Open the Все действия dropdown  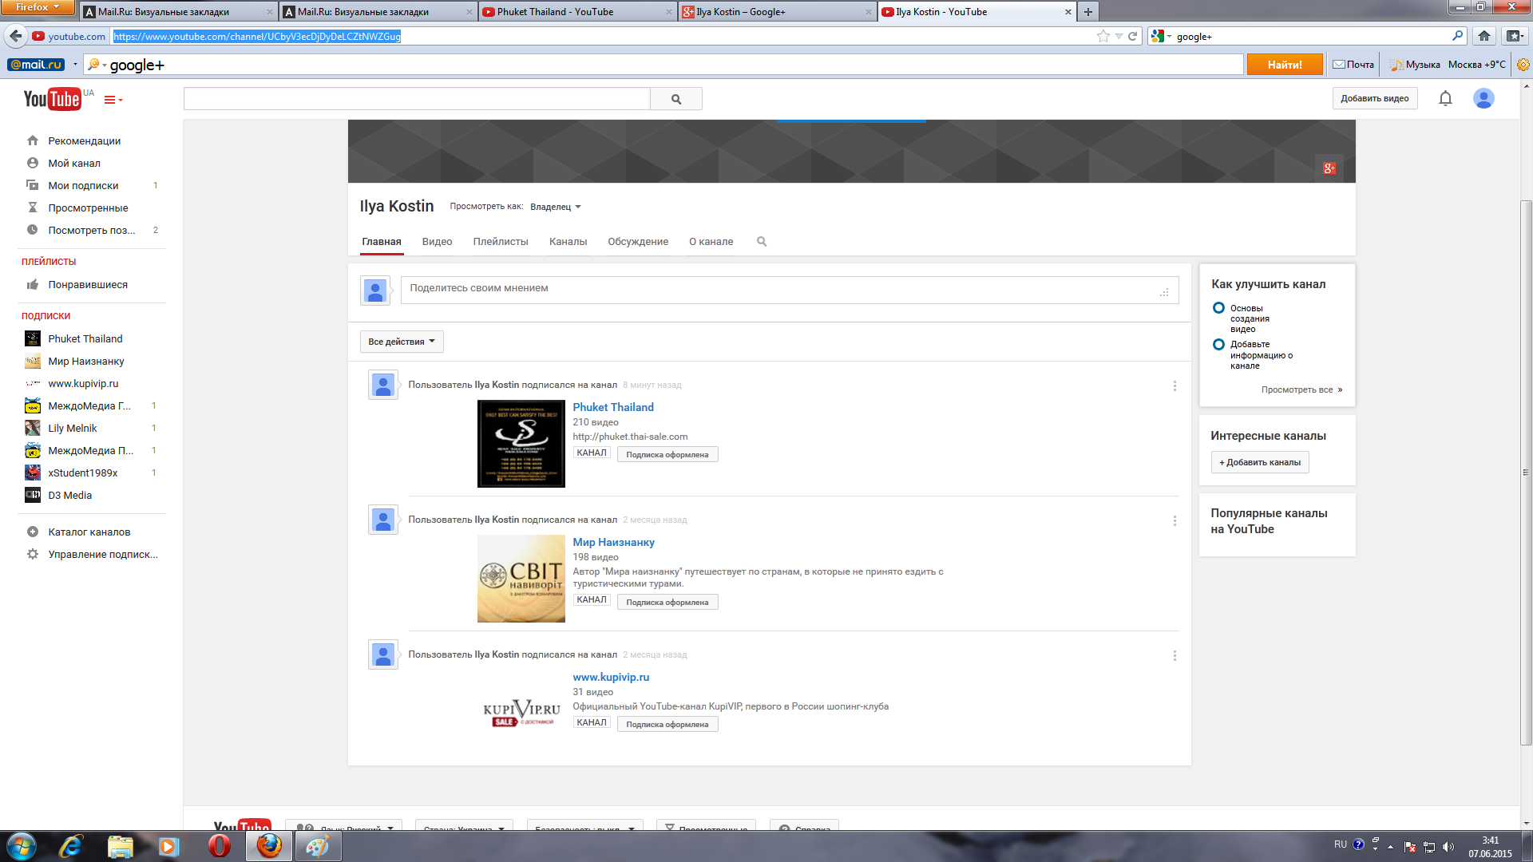point(402,342)
